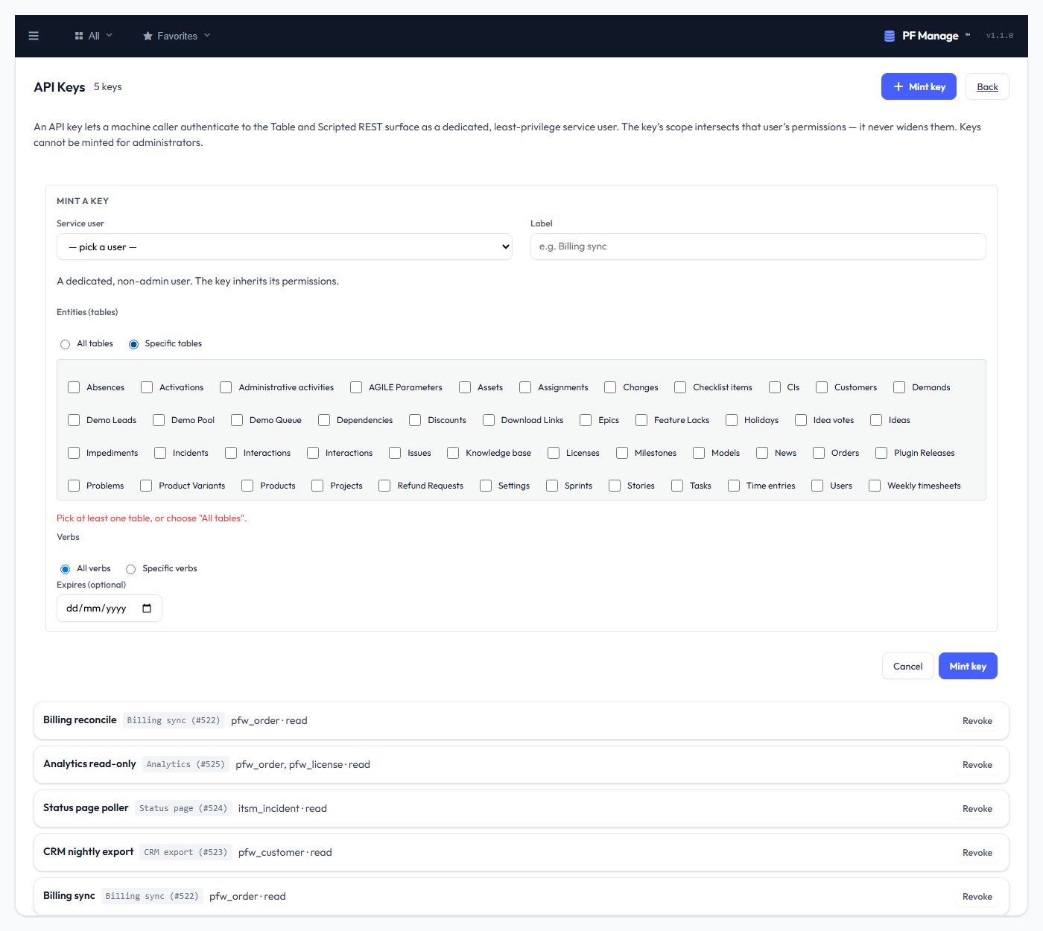Screen dimensions: 1043x931
Task: Revoke the Status page poller key
Action: [x=977, y=809]
